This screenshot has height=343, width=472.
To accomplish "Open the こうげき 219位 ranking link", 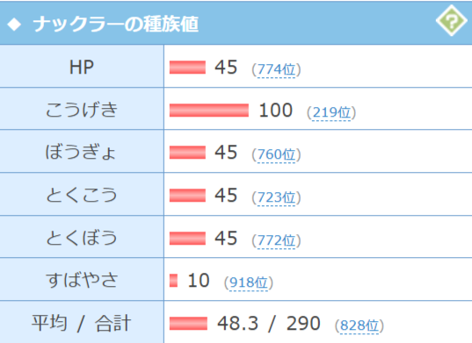I will pos(331,112).
